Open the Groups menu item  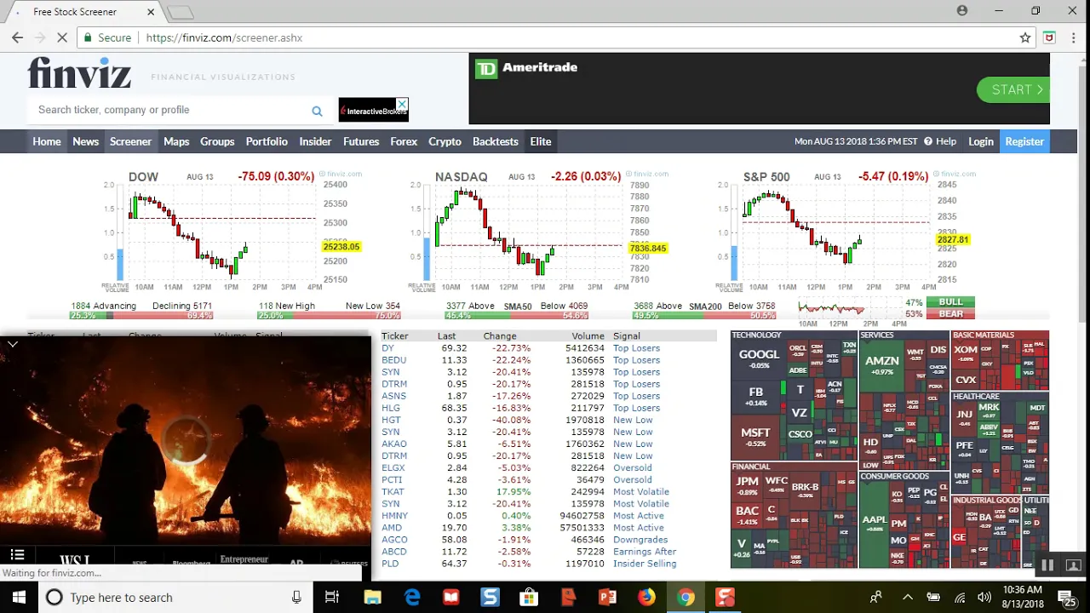(217, 141)
